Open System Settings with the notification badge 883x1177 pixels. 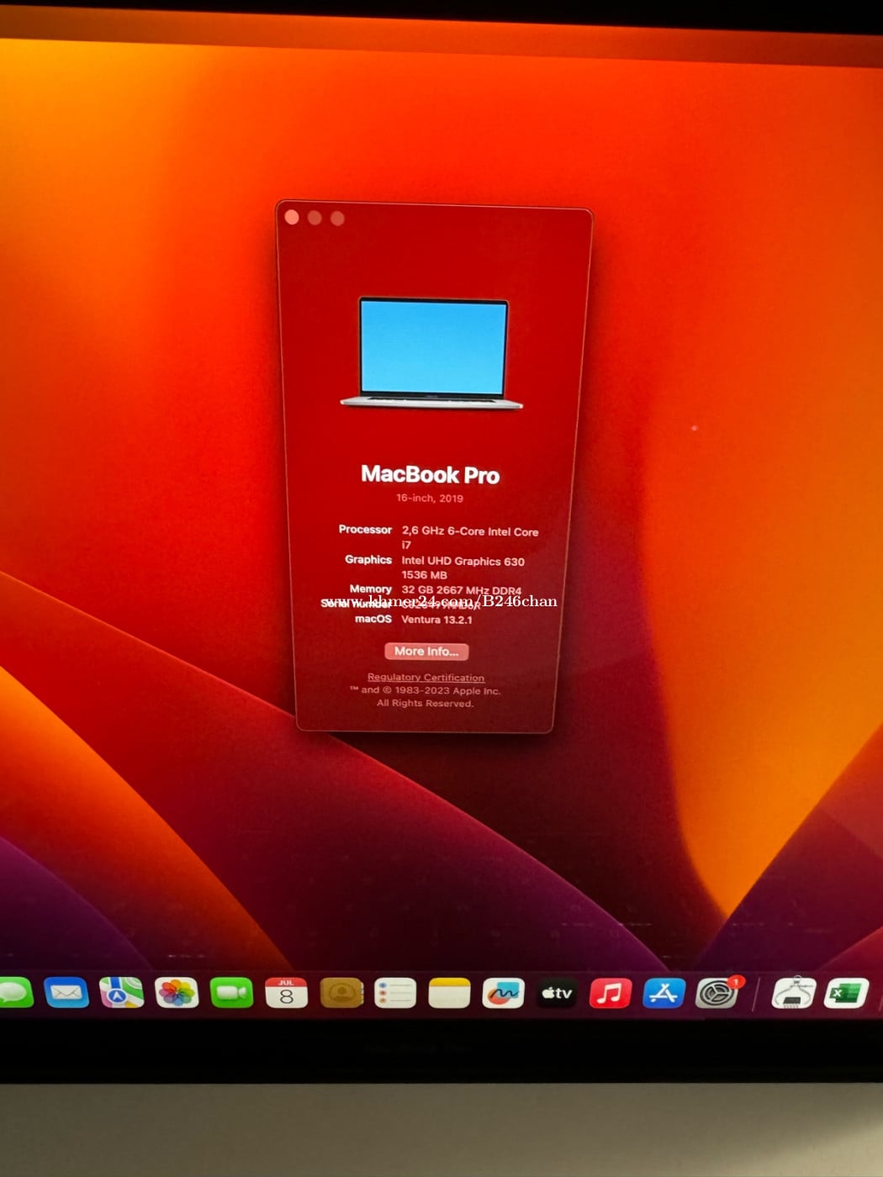point(717,994)
